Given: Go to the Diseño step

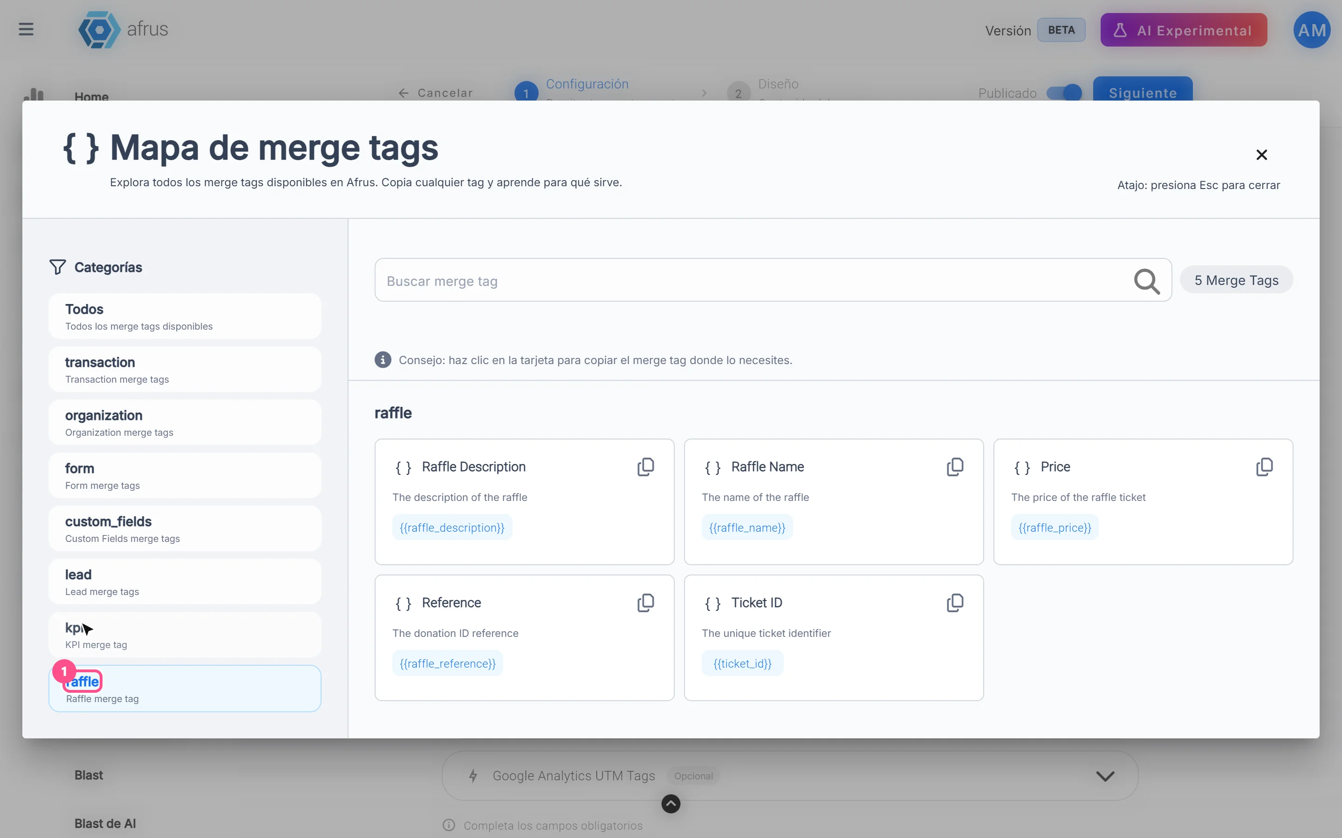Looking at the screenshot, I should tap(778, 84).
